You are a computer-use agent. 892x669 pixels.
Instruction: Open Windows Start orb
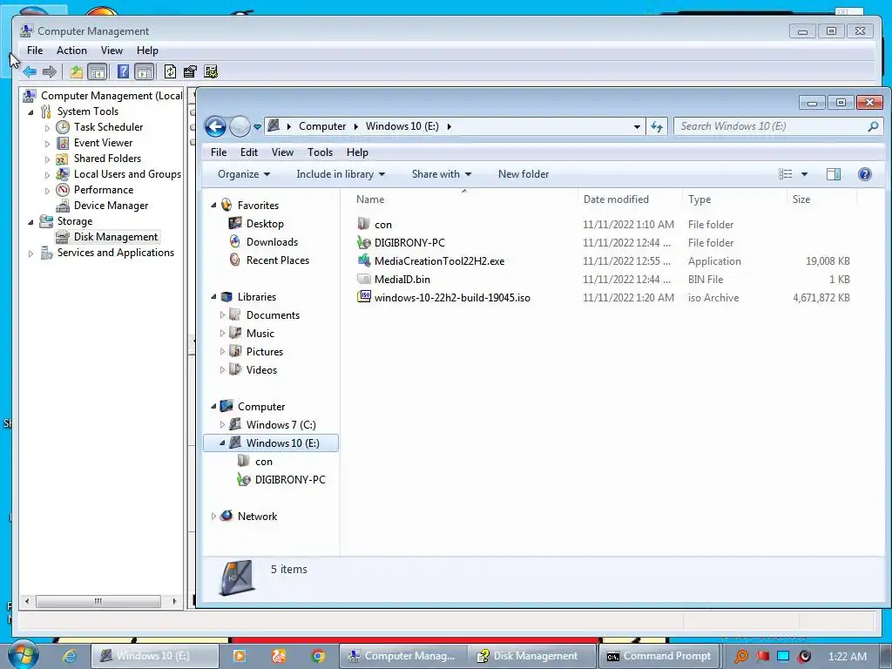pyautogui.click(x=23, y=655)
